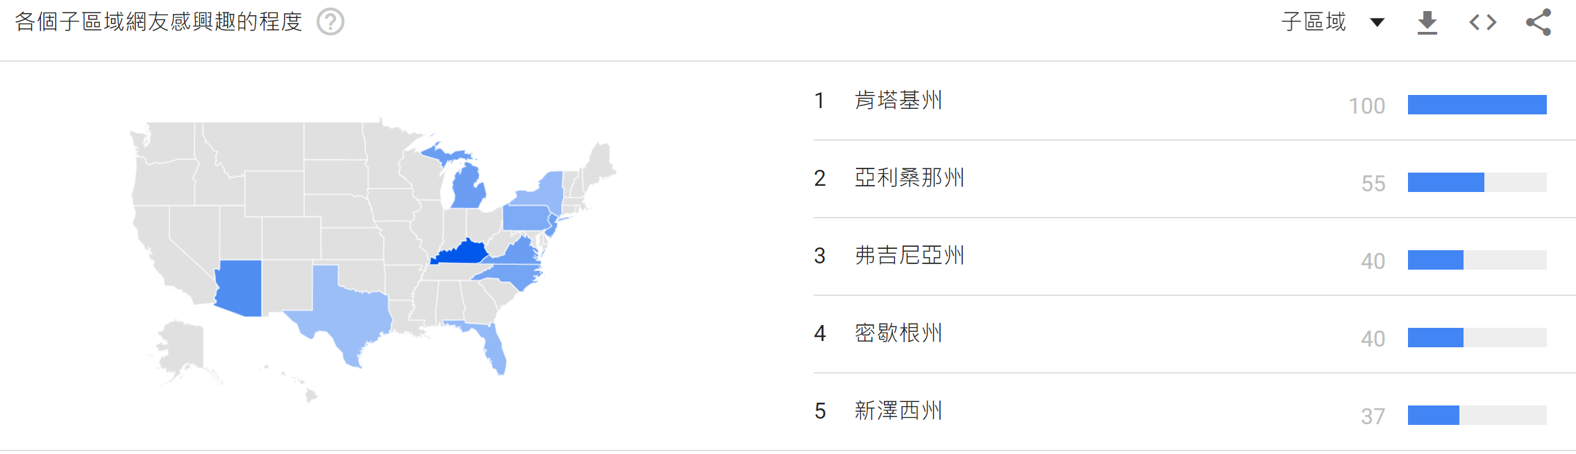
Task: Click Kentucky's dark blue shape on map
Action: tap(460, 254)
